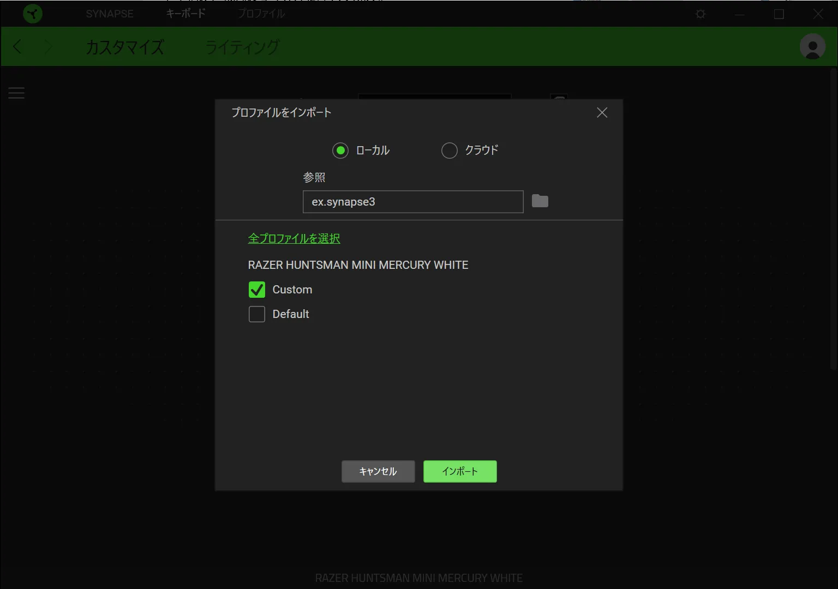
Task: Browse for a file with folder icon
Action: click(x=540, y=201)
